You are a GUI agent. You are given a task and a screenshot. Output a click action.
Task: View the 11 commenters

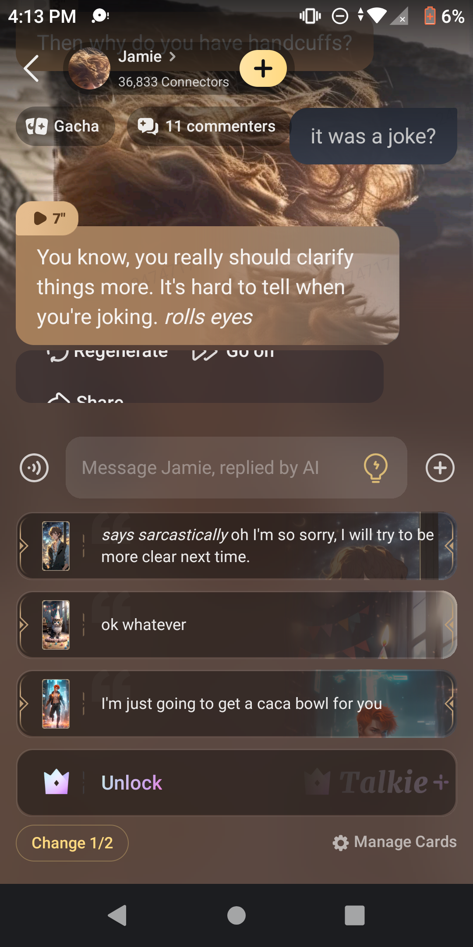tap(208, 126)
